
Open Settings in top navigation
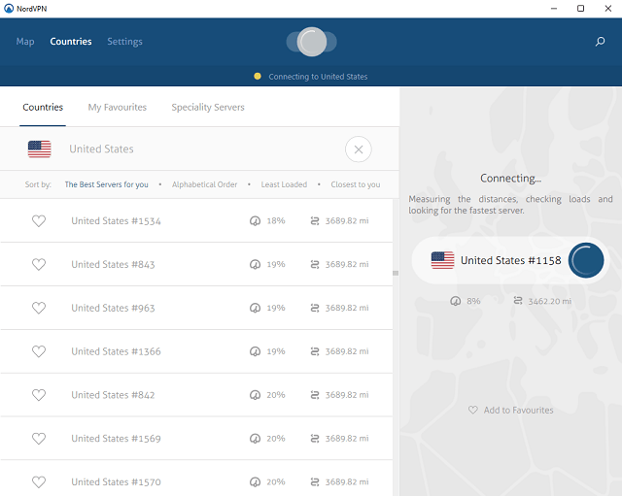point(124,42)
